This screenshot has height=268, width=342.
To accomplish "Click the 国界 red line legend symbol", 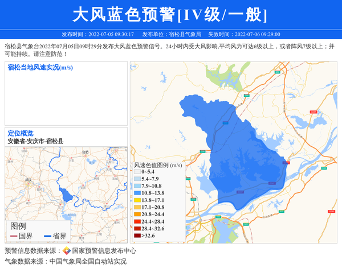I will (x=13, y=236).
